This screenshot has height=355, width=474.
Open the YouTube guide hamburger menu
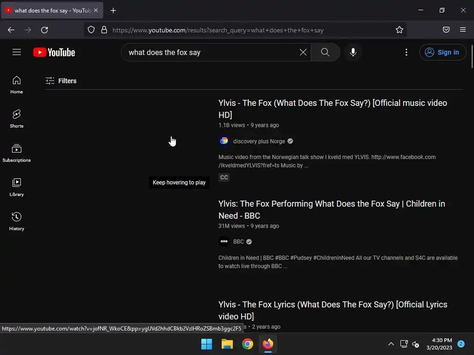[17, 52]
